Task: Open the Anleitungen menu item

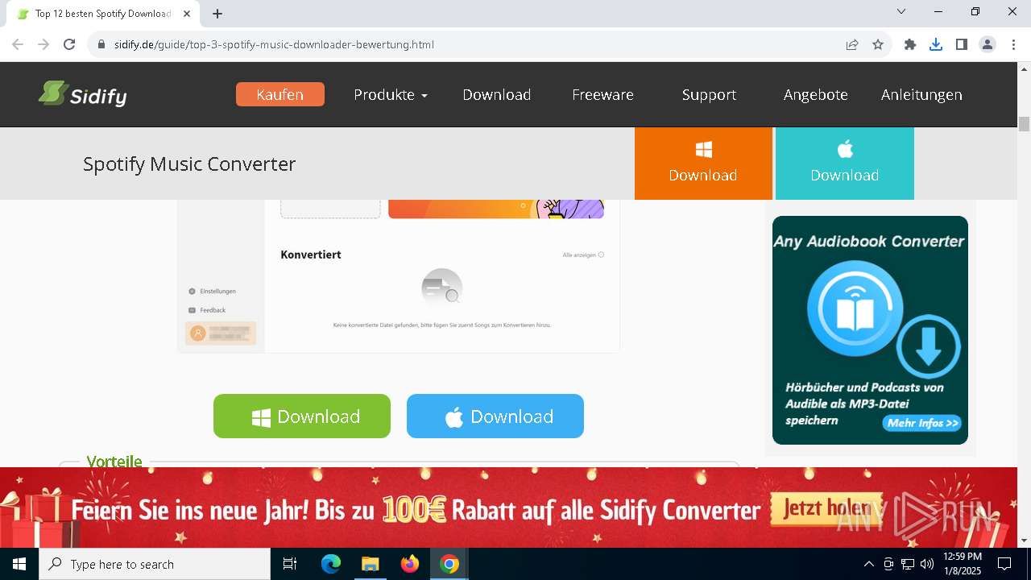Action: click(x=921, y=94)
